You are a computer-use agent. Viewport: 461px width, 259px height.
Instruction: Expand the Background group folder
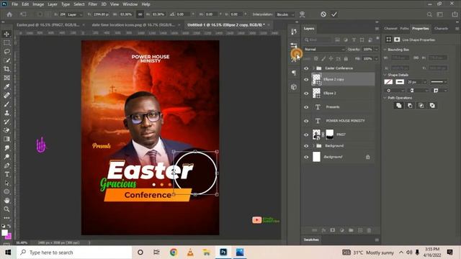313,145
